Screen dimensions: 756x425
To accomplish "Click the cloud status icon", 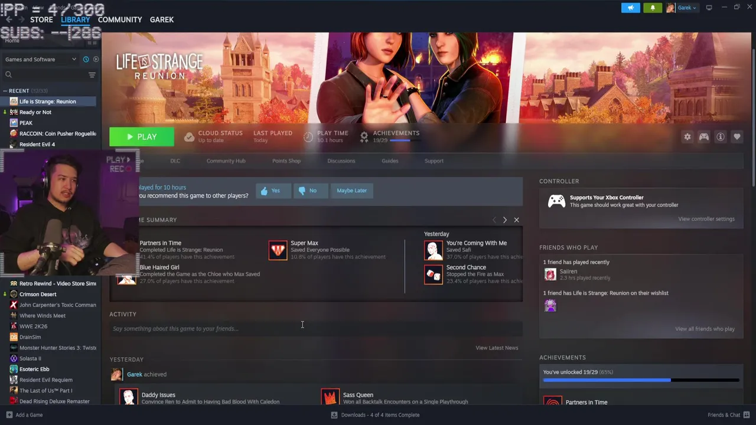I will click(189, 137).
